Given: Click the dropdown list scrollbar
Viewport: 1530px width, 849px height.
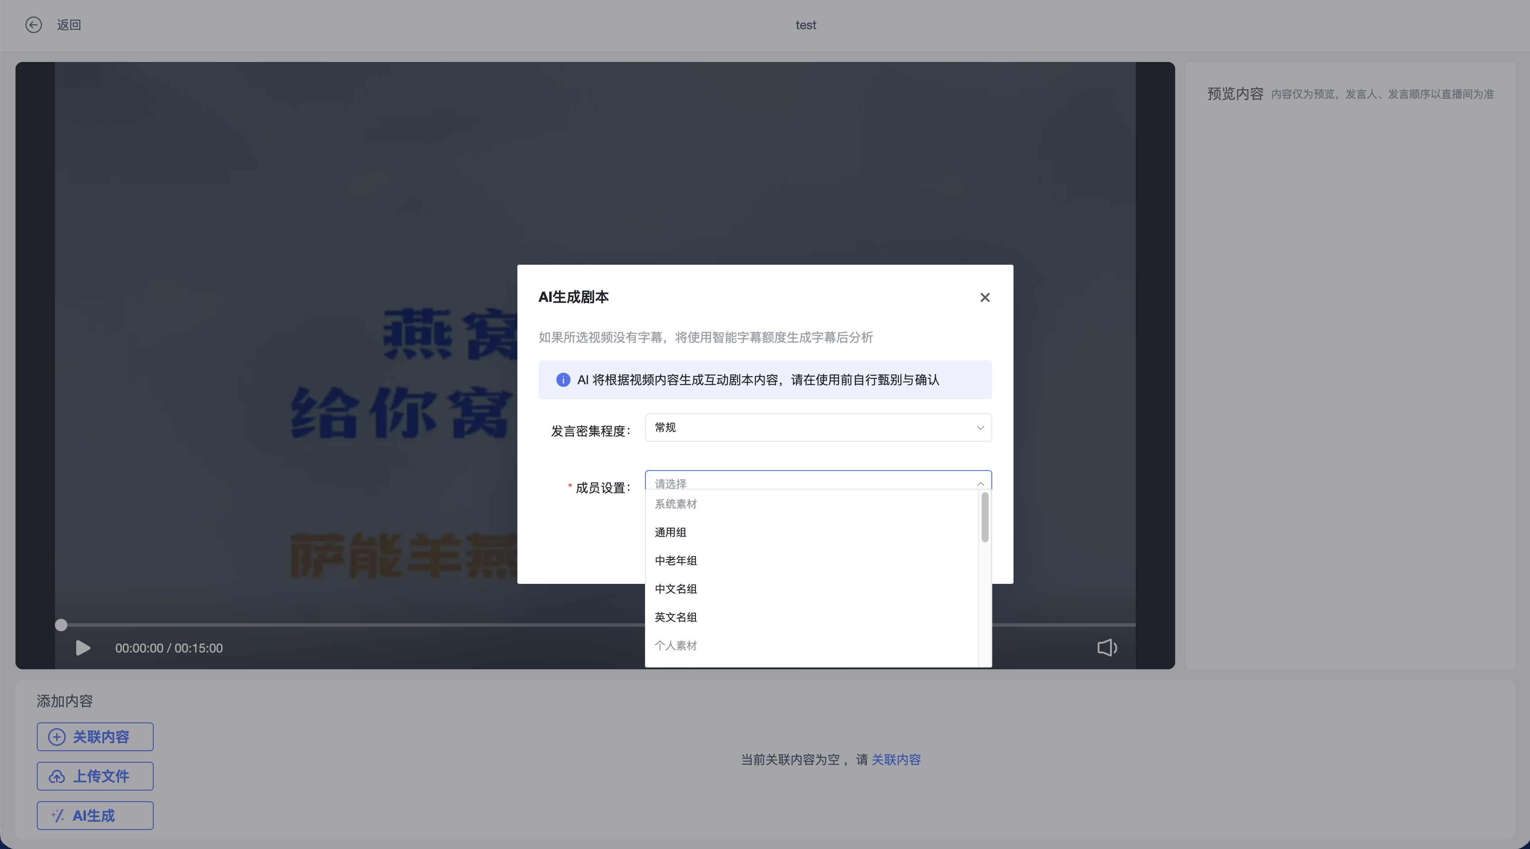Looking at the screenshot, I should 985,517.
